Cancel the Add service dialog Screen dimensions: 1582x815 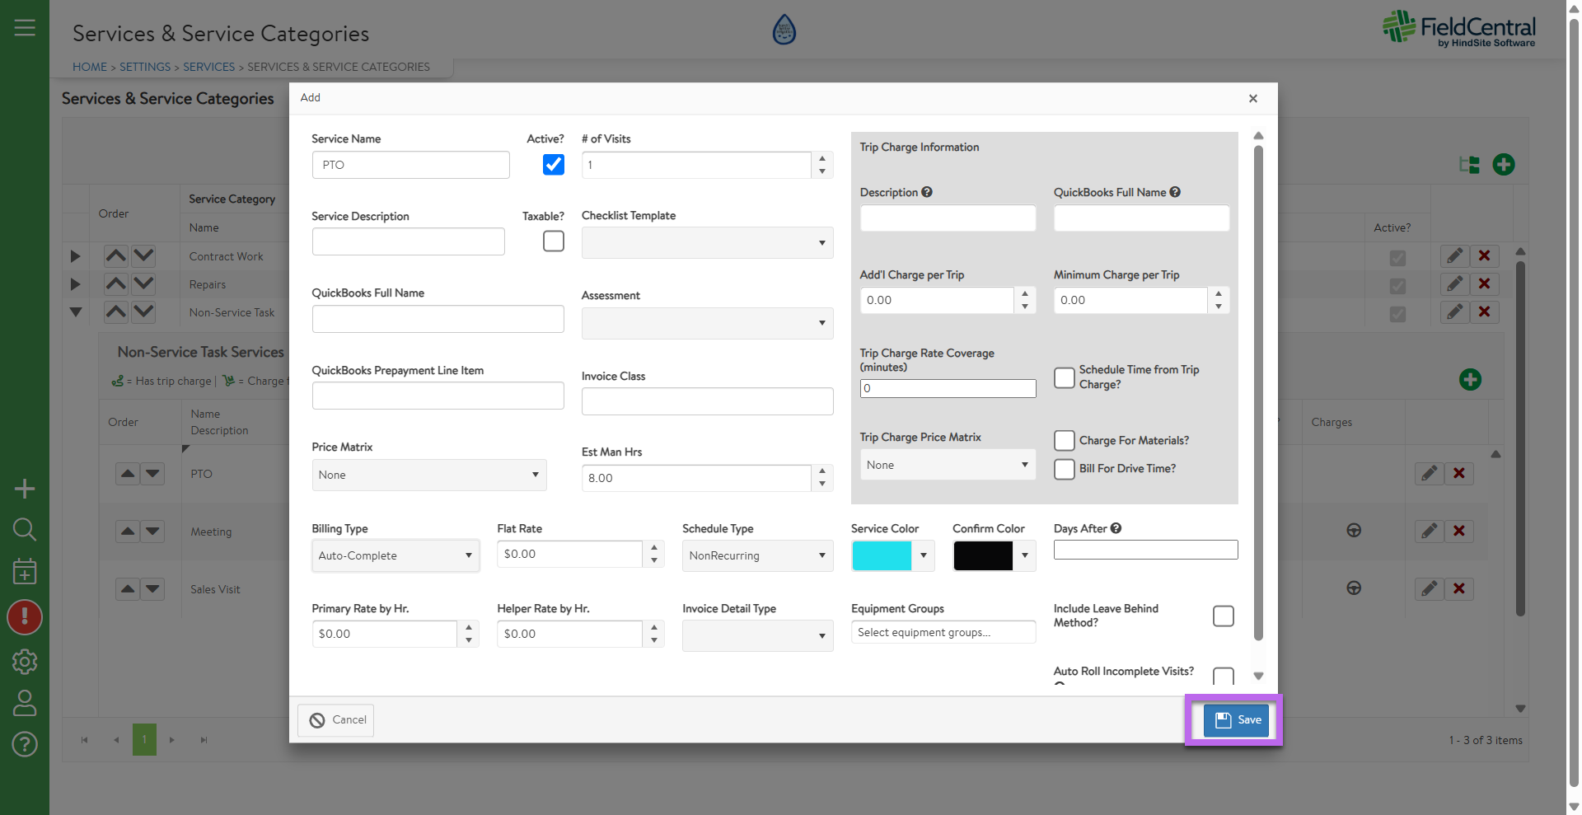click(x=336, y=720)
